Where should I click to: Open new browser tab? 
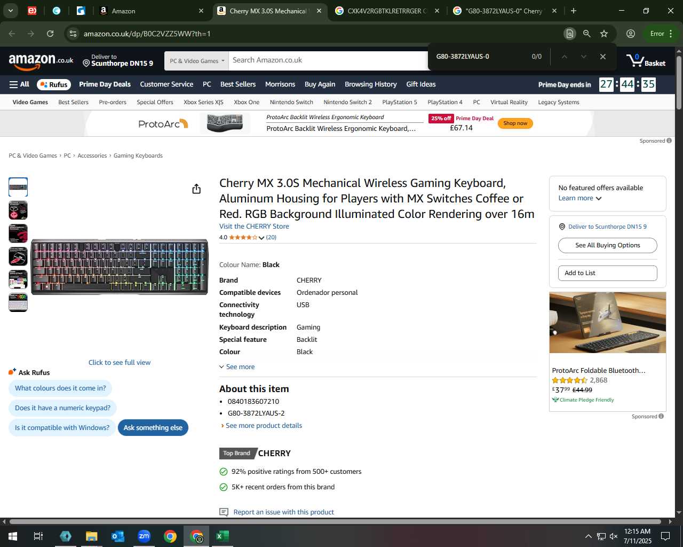click(574, 11)
